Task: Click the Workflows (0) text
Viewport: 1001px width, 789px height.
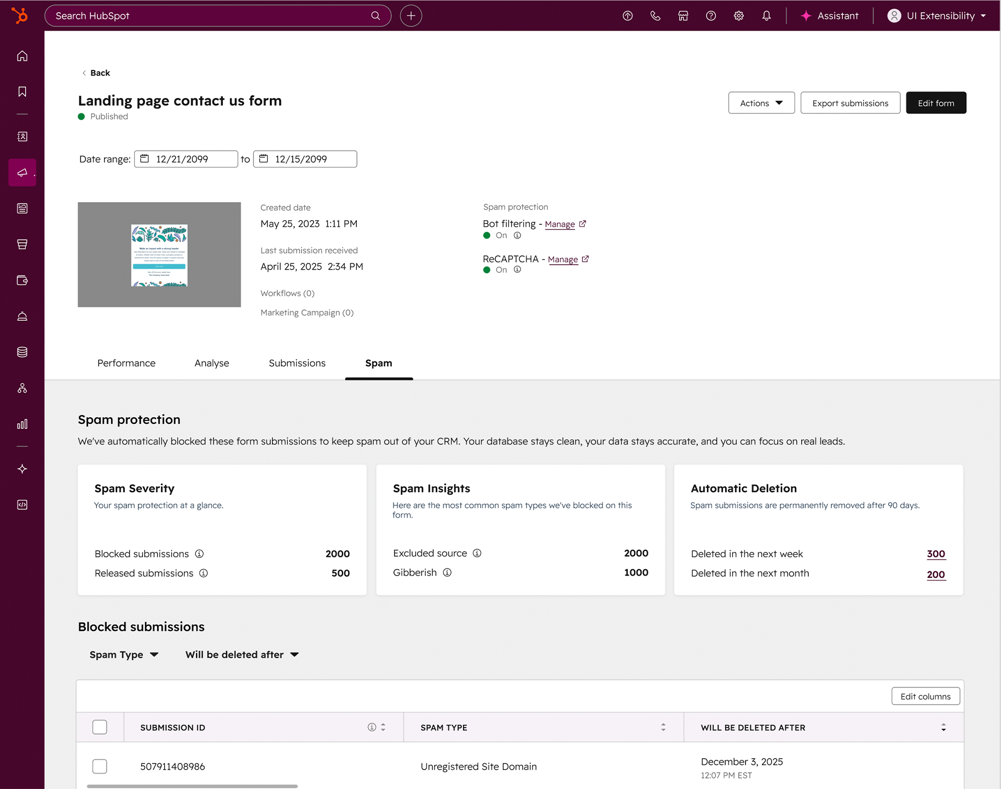Action: click(287, 293)
